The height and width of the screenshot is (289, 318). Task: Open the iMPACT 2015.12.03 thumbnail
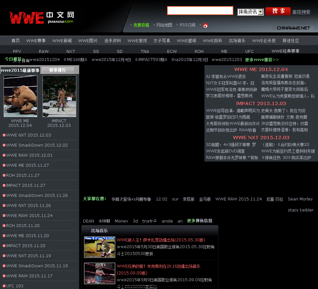pyautogui.click(x=59, y=96)
